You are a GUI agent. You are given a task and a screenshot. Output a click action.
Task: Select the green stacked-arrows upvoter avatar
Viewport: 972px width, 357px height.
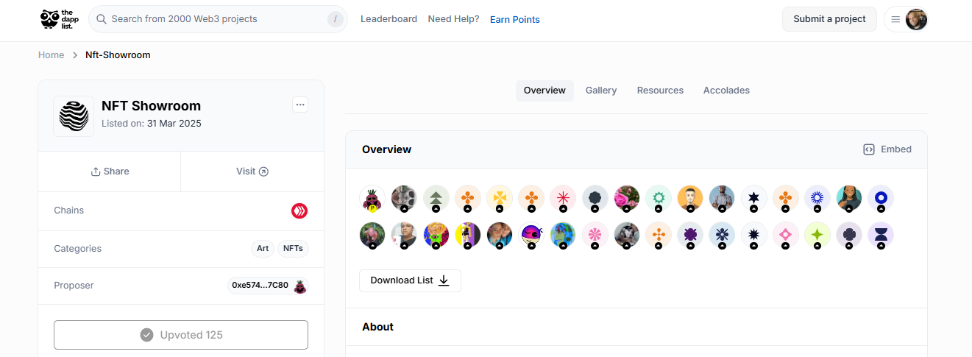click(436, 198)
